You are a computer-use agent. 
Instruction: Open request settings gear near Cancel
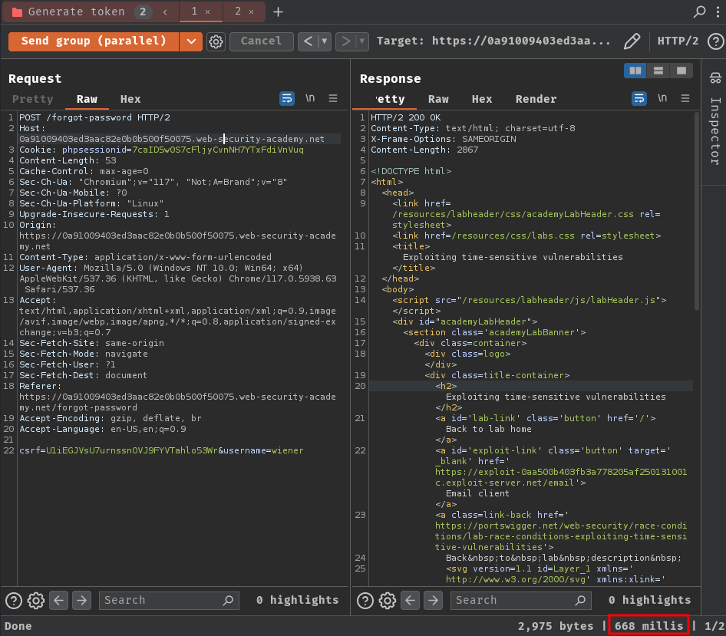pyautogui.click(x=216, y=41)
